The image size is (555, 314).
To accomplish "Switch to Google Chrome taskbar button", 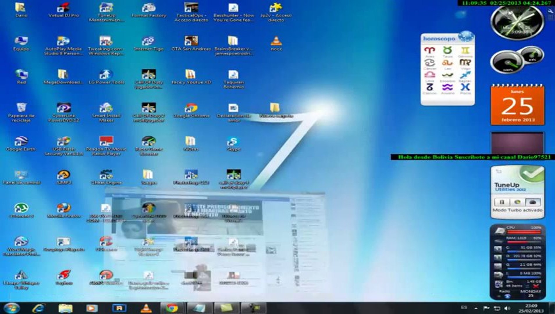I will point(172,308).
